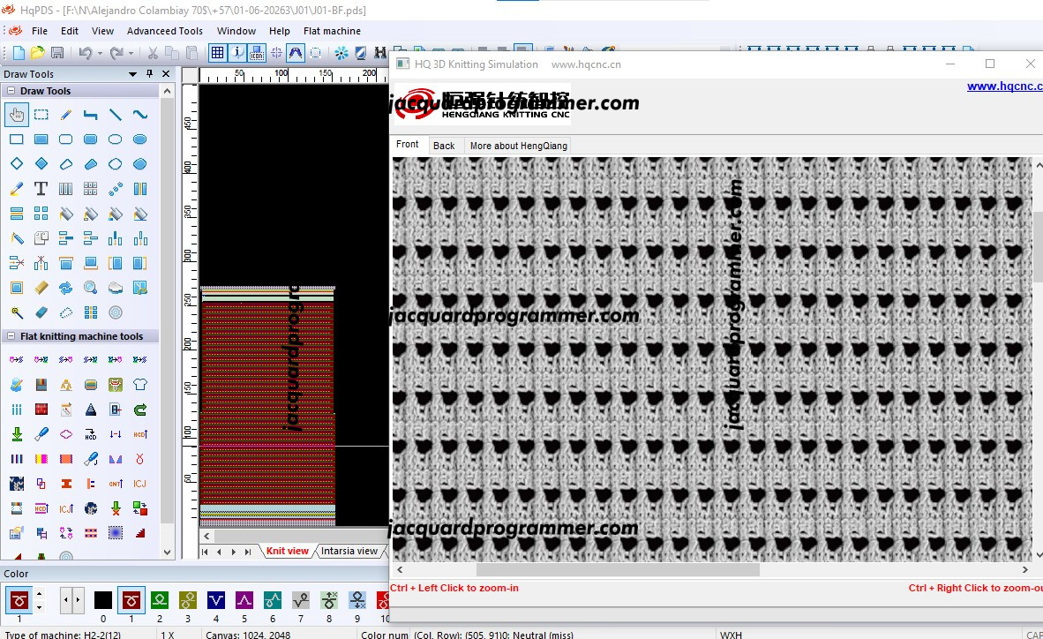Select the filled ellipse shape tool
Screen dimensions: 1043x639
139,139
